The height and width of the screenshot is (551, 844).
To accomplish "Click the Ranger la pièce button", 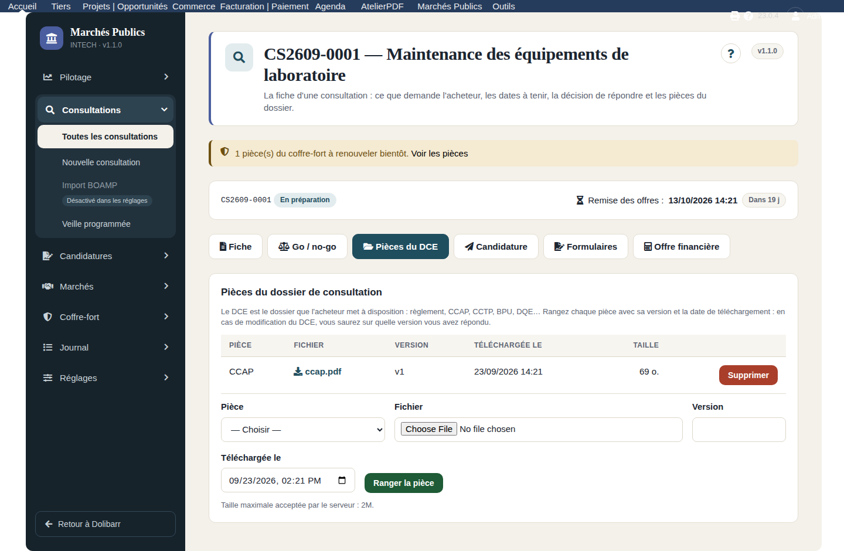I will coord(404,483).
